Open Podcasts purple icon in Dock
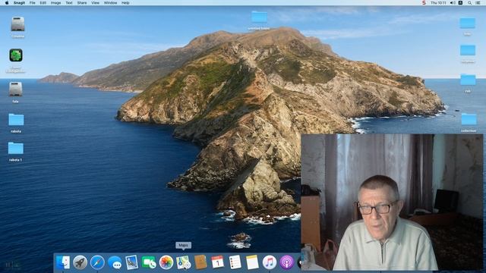This screenshot has height=273, width=486. (287, 262)
